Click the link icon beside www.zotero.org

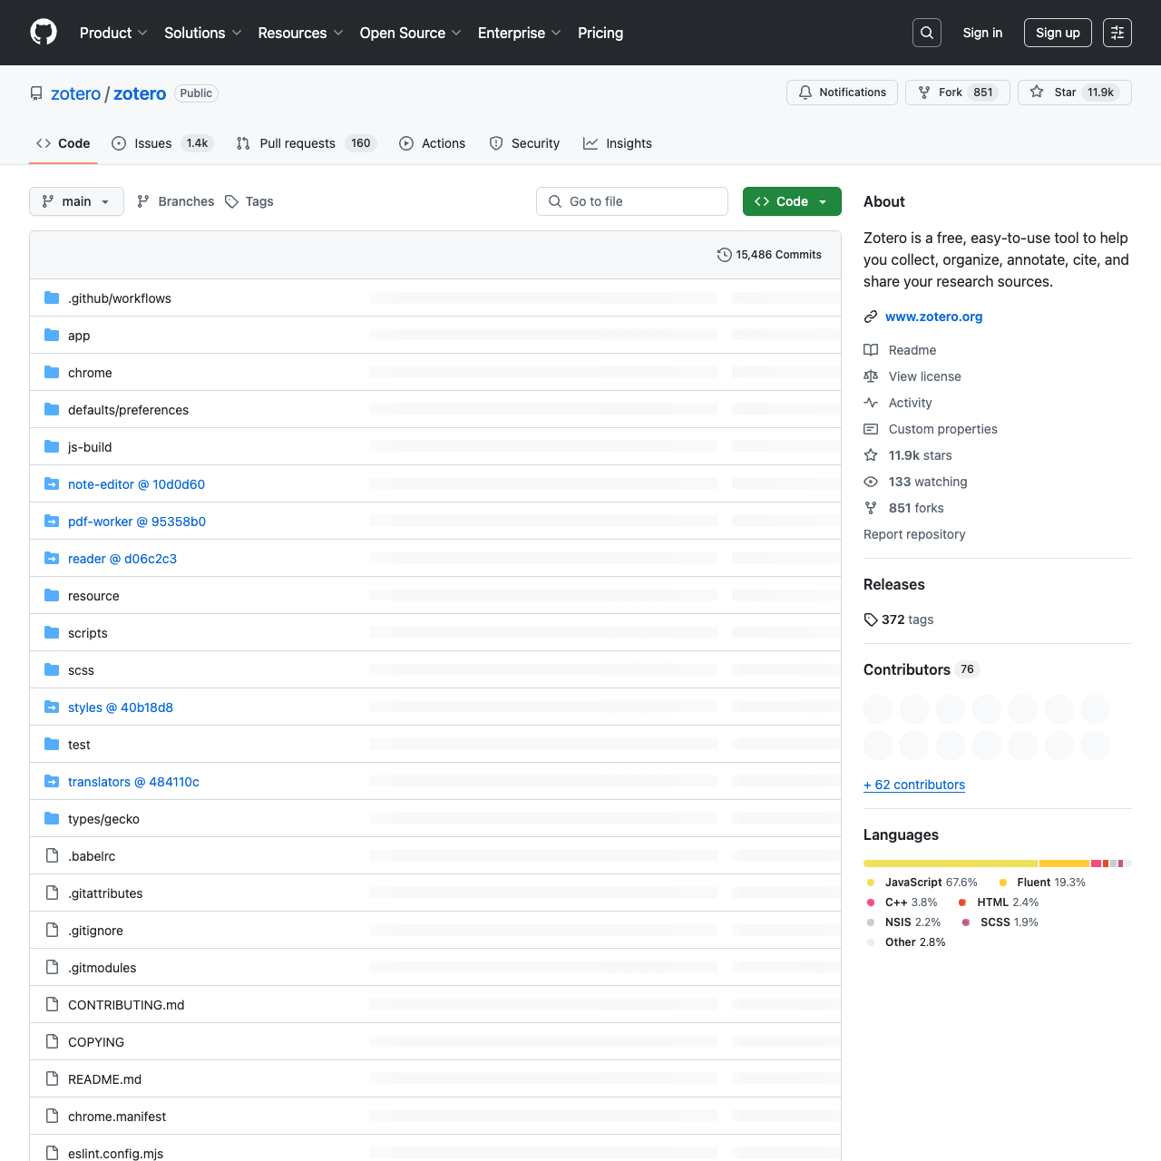click(x=871, y=317)
